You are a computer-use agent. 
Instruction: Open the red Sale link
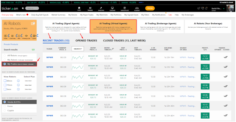pos(170,15)
